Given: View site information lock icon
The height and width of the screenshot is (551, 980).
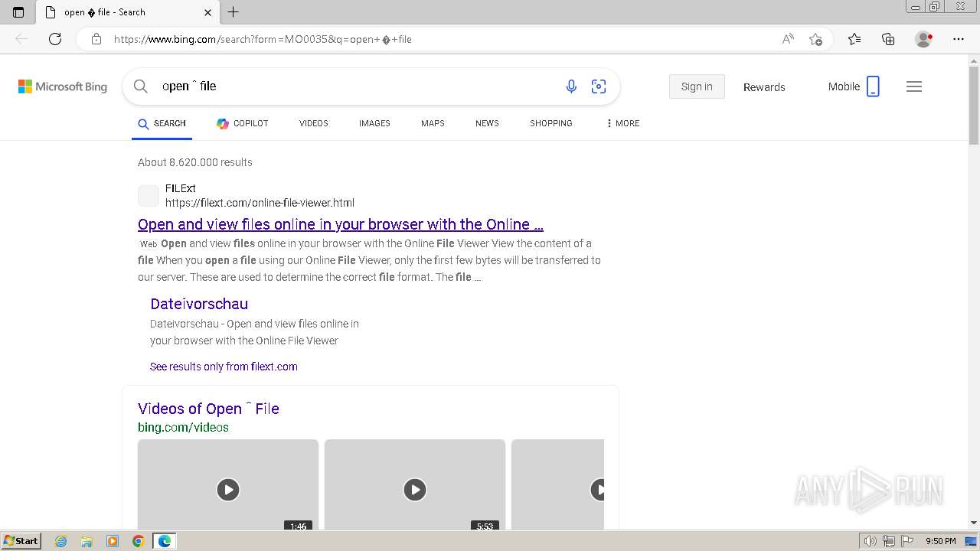Looking at the screenshot, I should (96, 39).
